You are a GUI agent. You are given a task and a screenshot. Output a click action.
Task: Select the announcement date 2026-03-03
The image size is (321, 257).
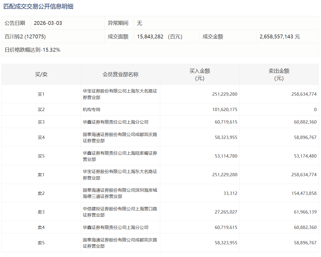[48, 23]
